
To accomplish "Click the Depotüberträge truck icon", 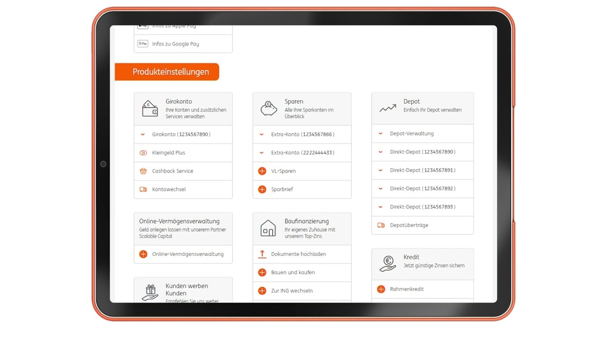I will [x=381, y=225].
